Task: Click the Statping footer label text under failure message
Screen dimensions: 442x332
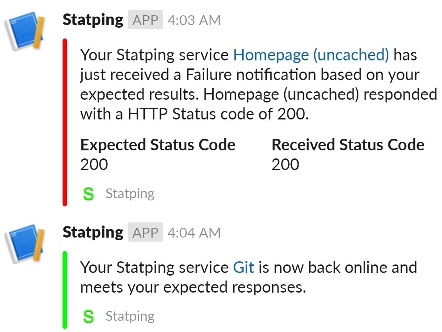Action: [x=130, y=193]
